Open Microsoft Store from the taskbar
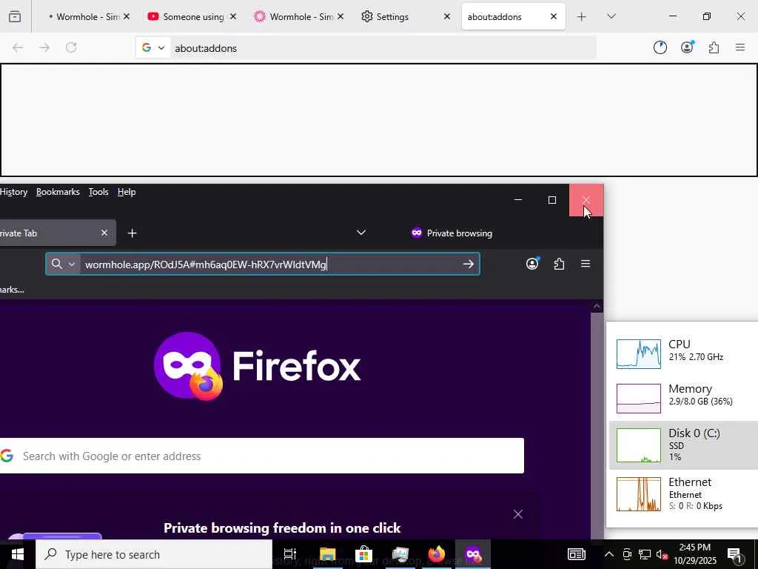Image resolution: width=758 pixels, height=569 pixels. (x=363, y=554)
